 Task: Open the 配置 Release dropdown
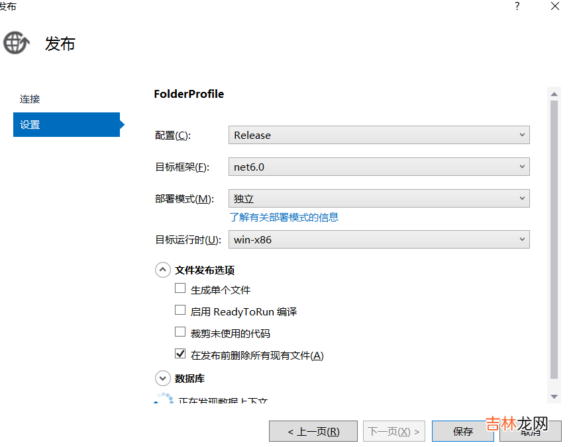pyautogui.click(x=379, y=135)
